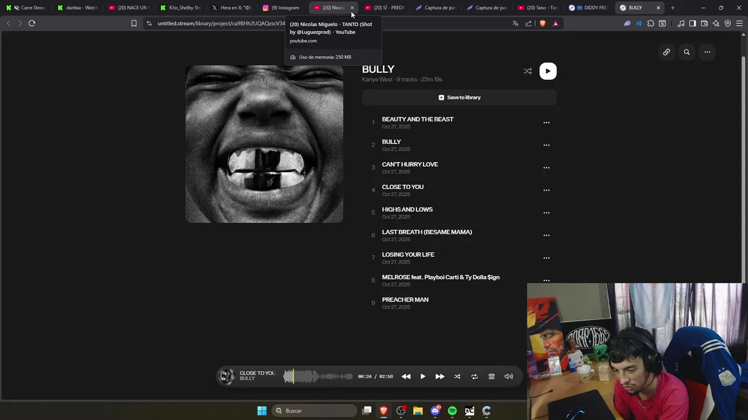Toggle shuffle in the bottom player bar
Image resolution: width=748 pixels, height=420 pixels.
tap(457, 376)
